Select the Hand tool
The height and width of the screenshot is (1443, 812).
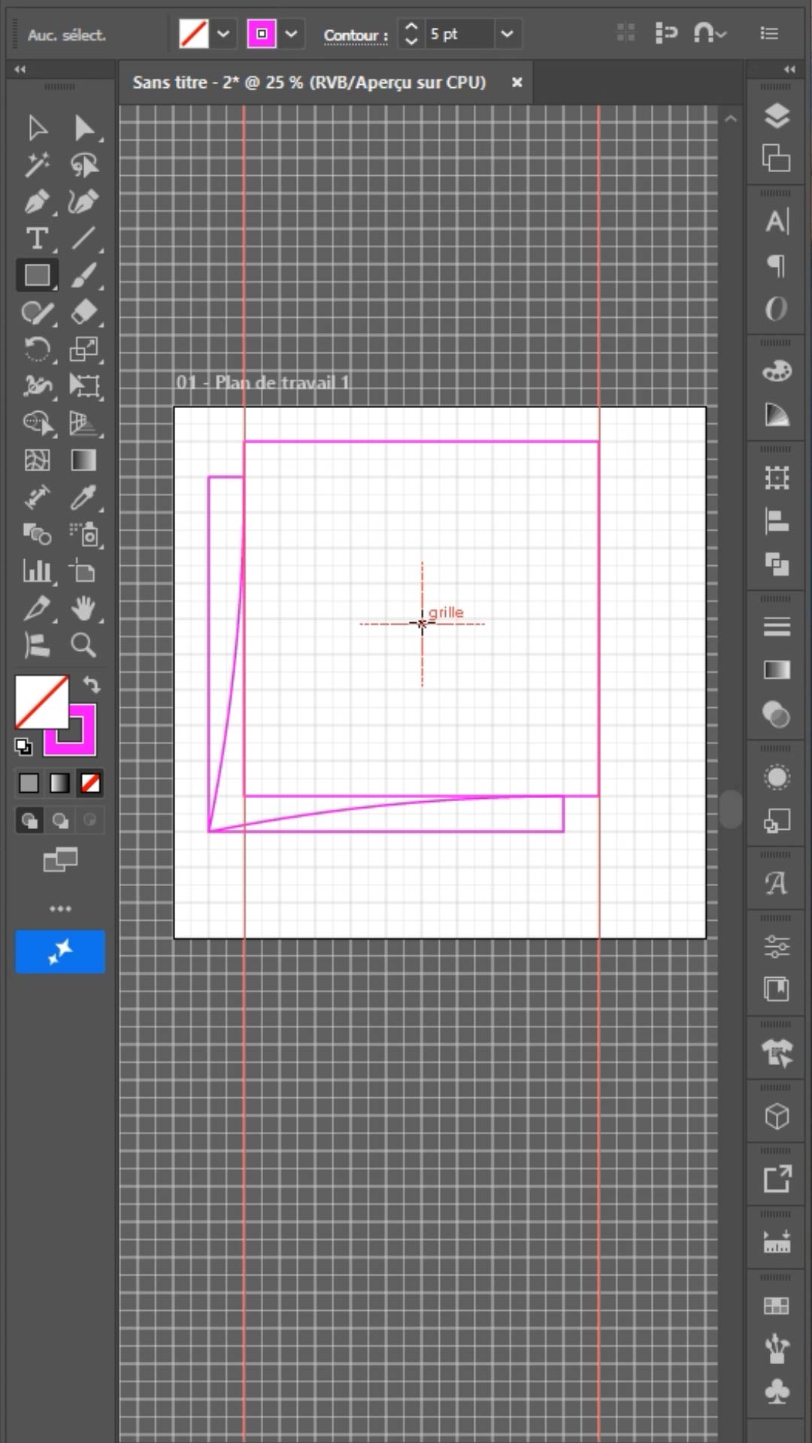(84, 608)
